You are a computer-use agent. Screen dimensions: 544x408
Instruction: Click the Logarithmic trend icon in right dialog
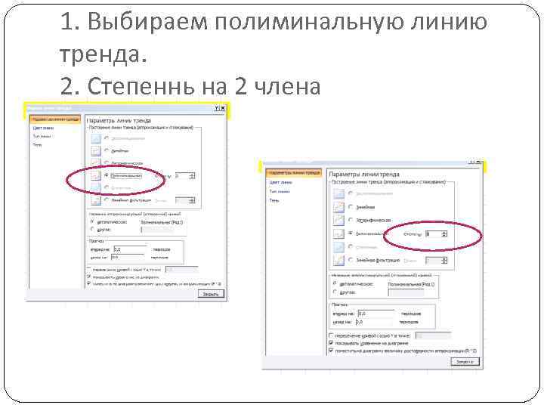pos(338,220)
